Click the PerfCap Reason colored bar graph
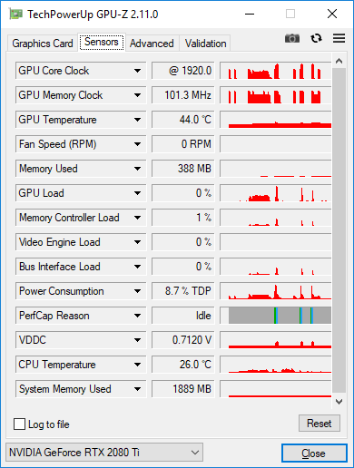The height and width of the screenshot is (468, 354). [x=276, y=316]
